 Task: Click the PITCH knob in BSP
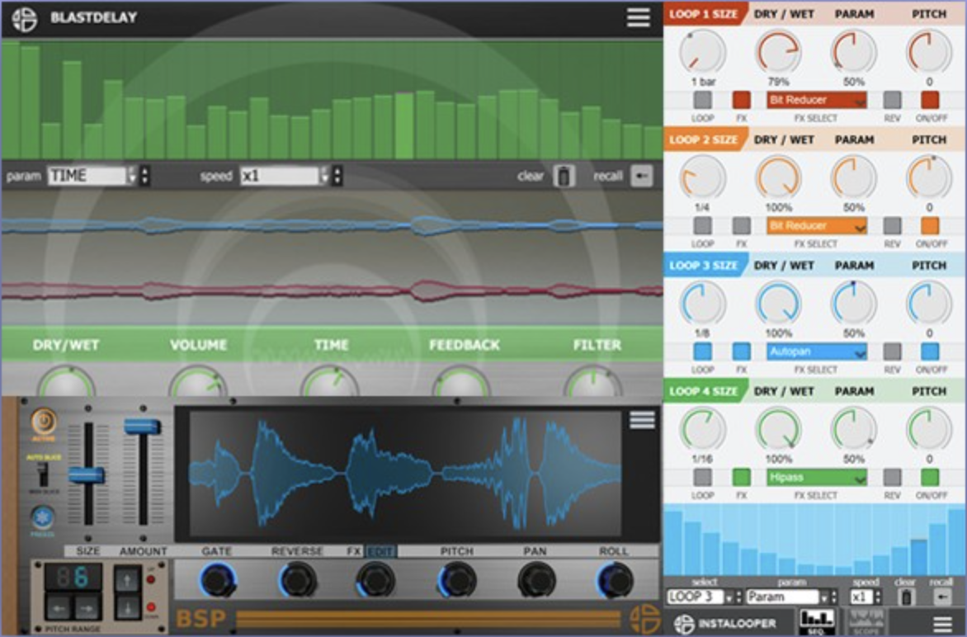click(x=457, y=581)
